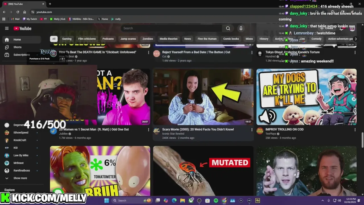
Task: Open My Dogs Are Trying To K*ll Me thumbnail
Action: click(307, 97)
